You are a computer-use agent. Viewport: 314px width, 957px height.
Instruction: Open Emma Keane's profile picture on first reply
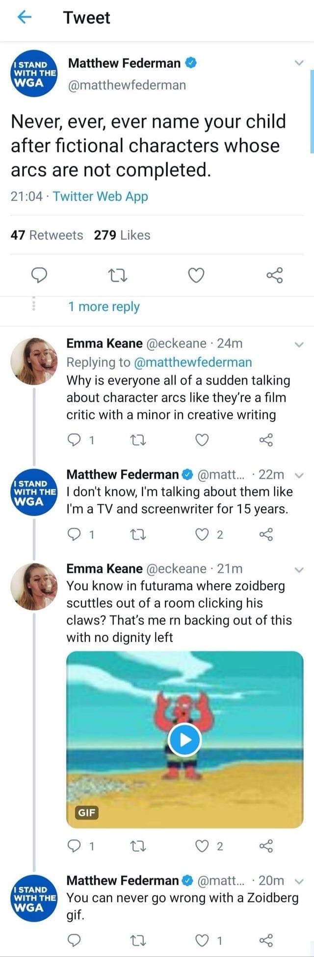pos(33,361)
